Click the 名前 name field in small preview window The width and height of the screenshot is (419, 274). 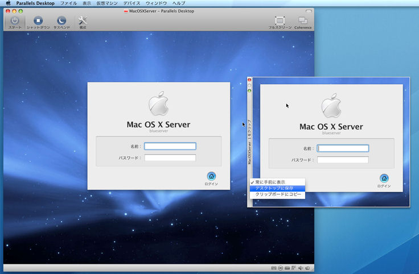coord(343,148)
